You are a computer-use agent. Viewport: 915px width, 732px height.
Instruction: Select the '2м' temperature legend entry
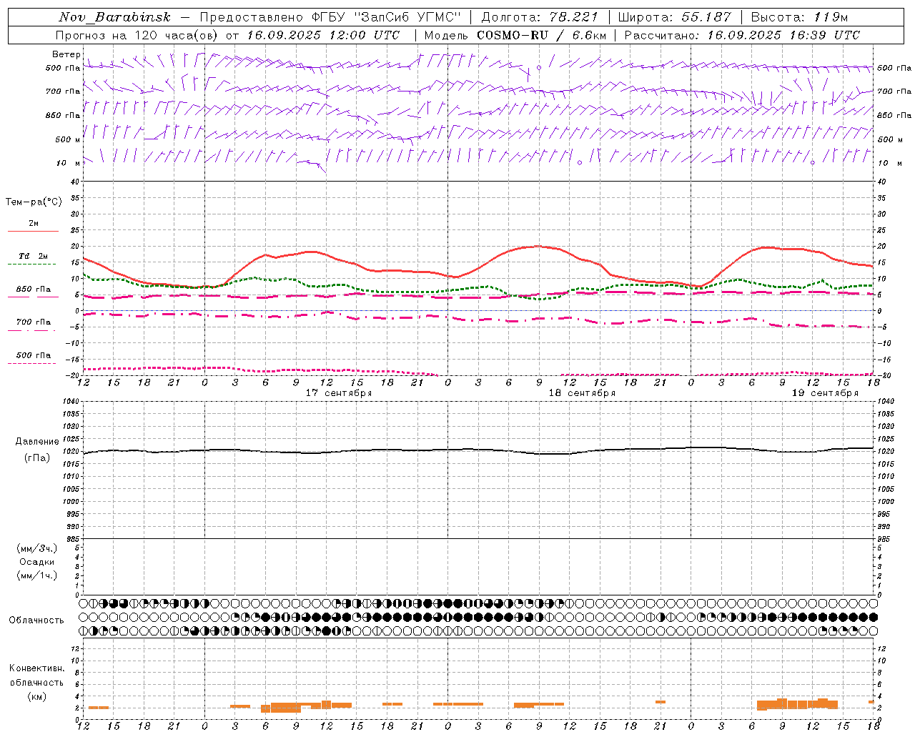click(x=34, y=224)
